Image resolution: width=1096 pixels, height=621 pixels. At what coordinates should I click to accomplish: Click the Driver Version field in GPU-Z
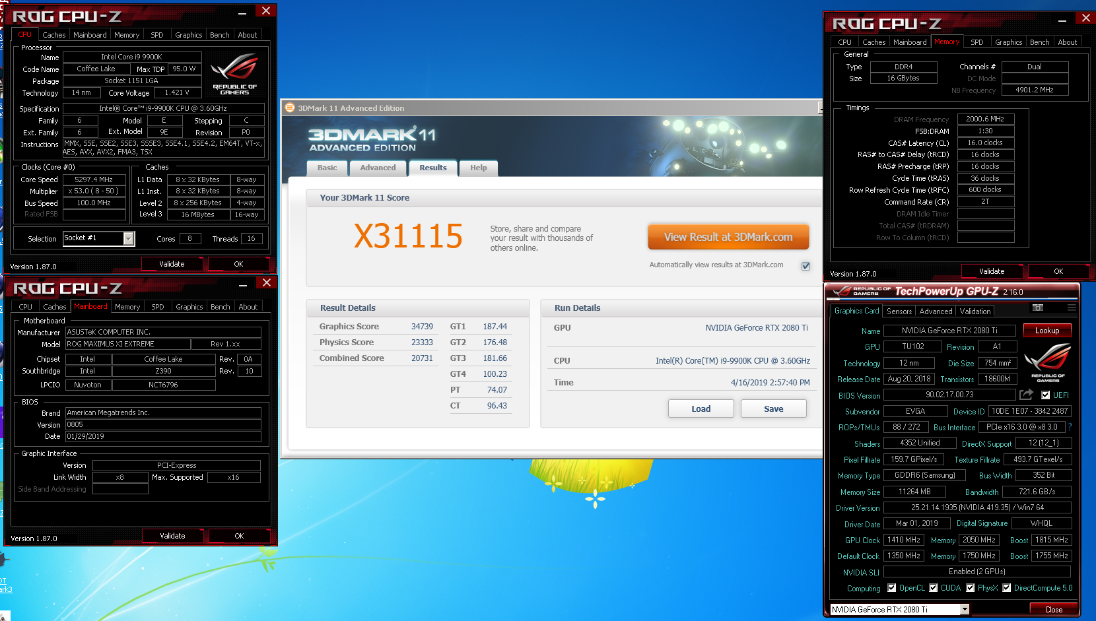click(x=977, y=507)
